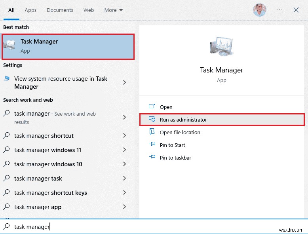This screenshot has height=234, width=308.
Task: Expand the More dropdown filter
Action: click(x=114, y=10)
